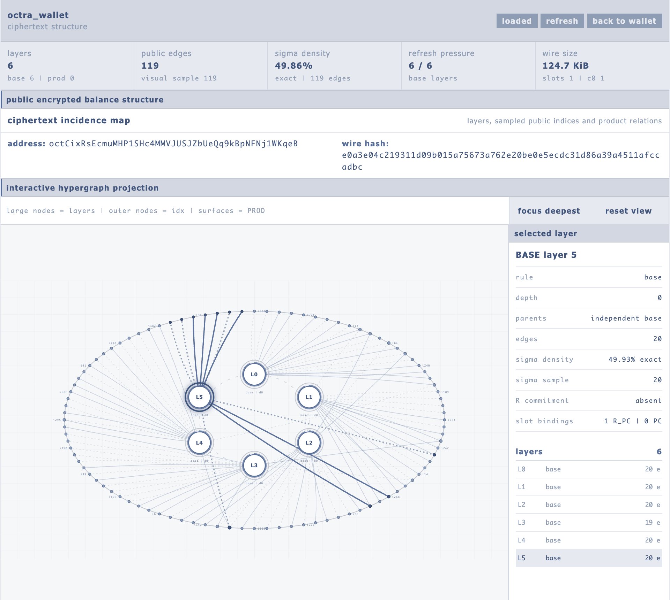Click sigma density 49.93% exact value
The image size is (670, 600).
tap(635, 360)
